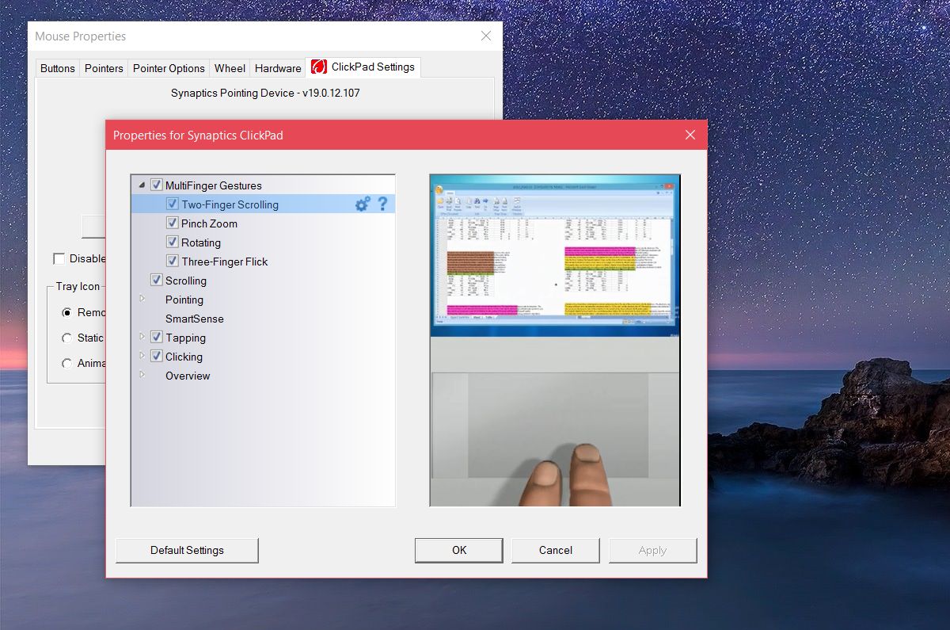Select Animated tray icon radio option

pos(67,363)
